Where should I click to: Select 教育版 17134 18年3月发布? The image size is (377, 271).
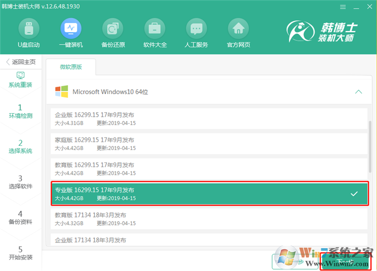[209, 219]
